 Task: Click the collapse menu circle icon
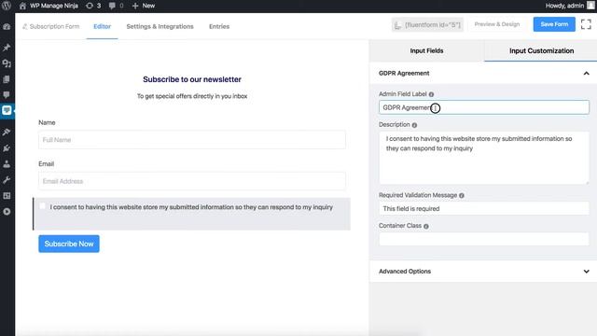tap(7, 212)
